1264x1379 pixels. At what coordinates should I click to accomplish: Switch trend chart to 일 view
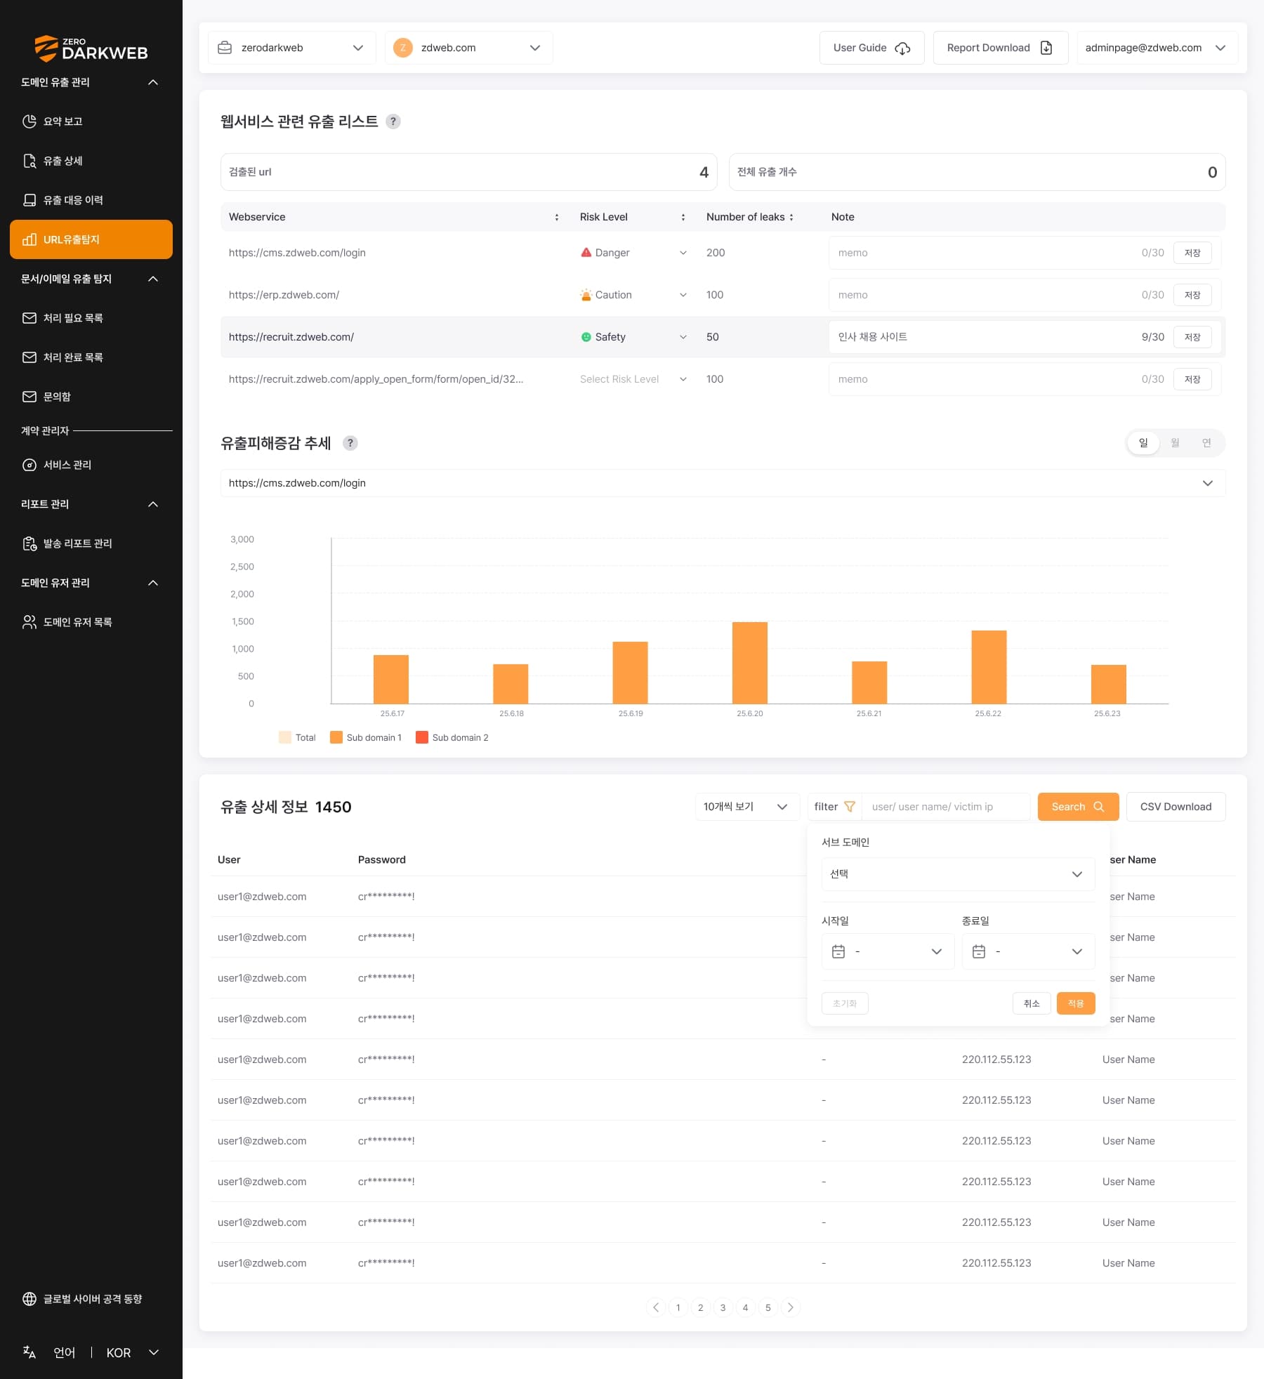point(1143,443)
